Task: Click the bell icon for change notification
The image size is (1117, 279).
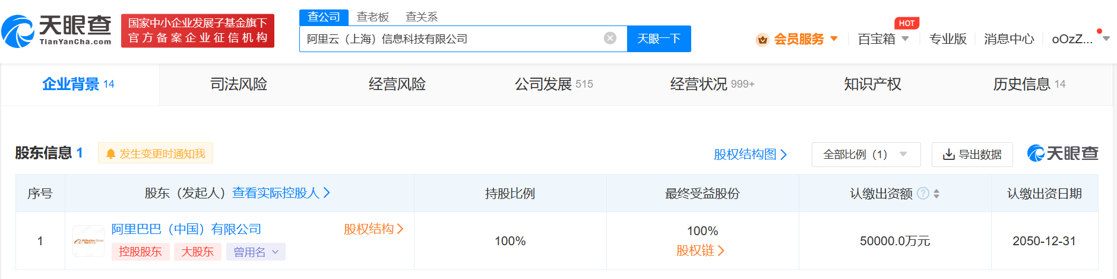Action: 110,154
